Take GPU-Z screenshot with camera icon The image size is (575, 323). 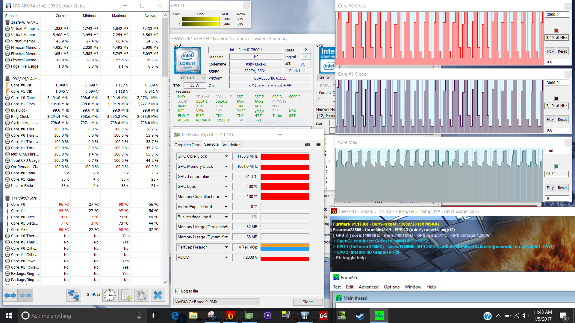click(308, 144)
